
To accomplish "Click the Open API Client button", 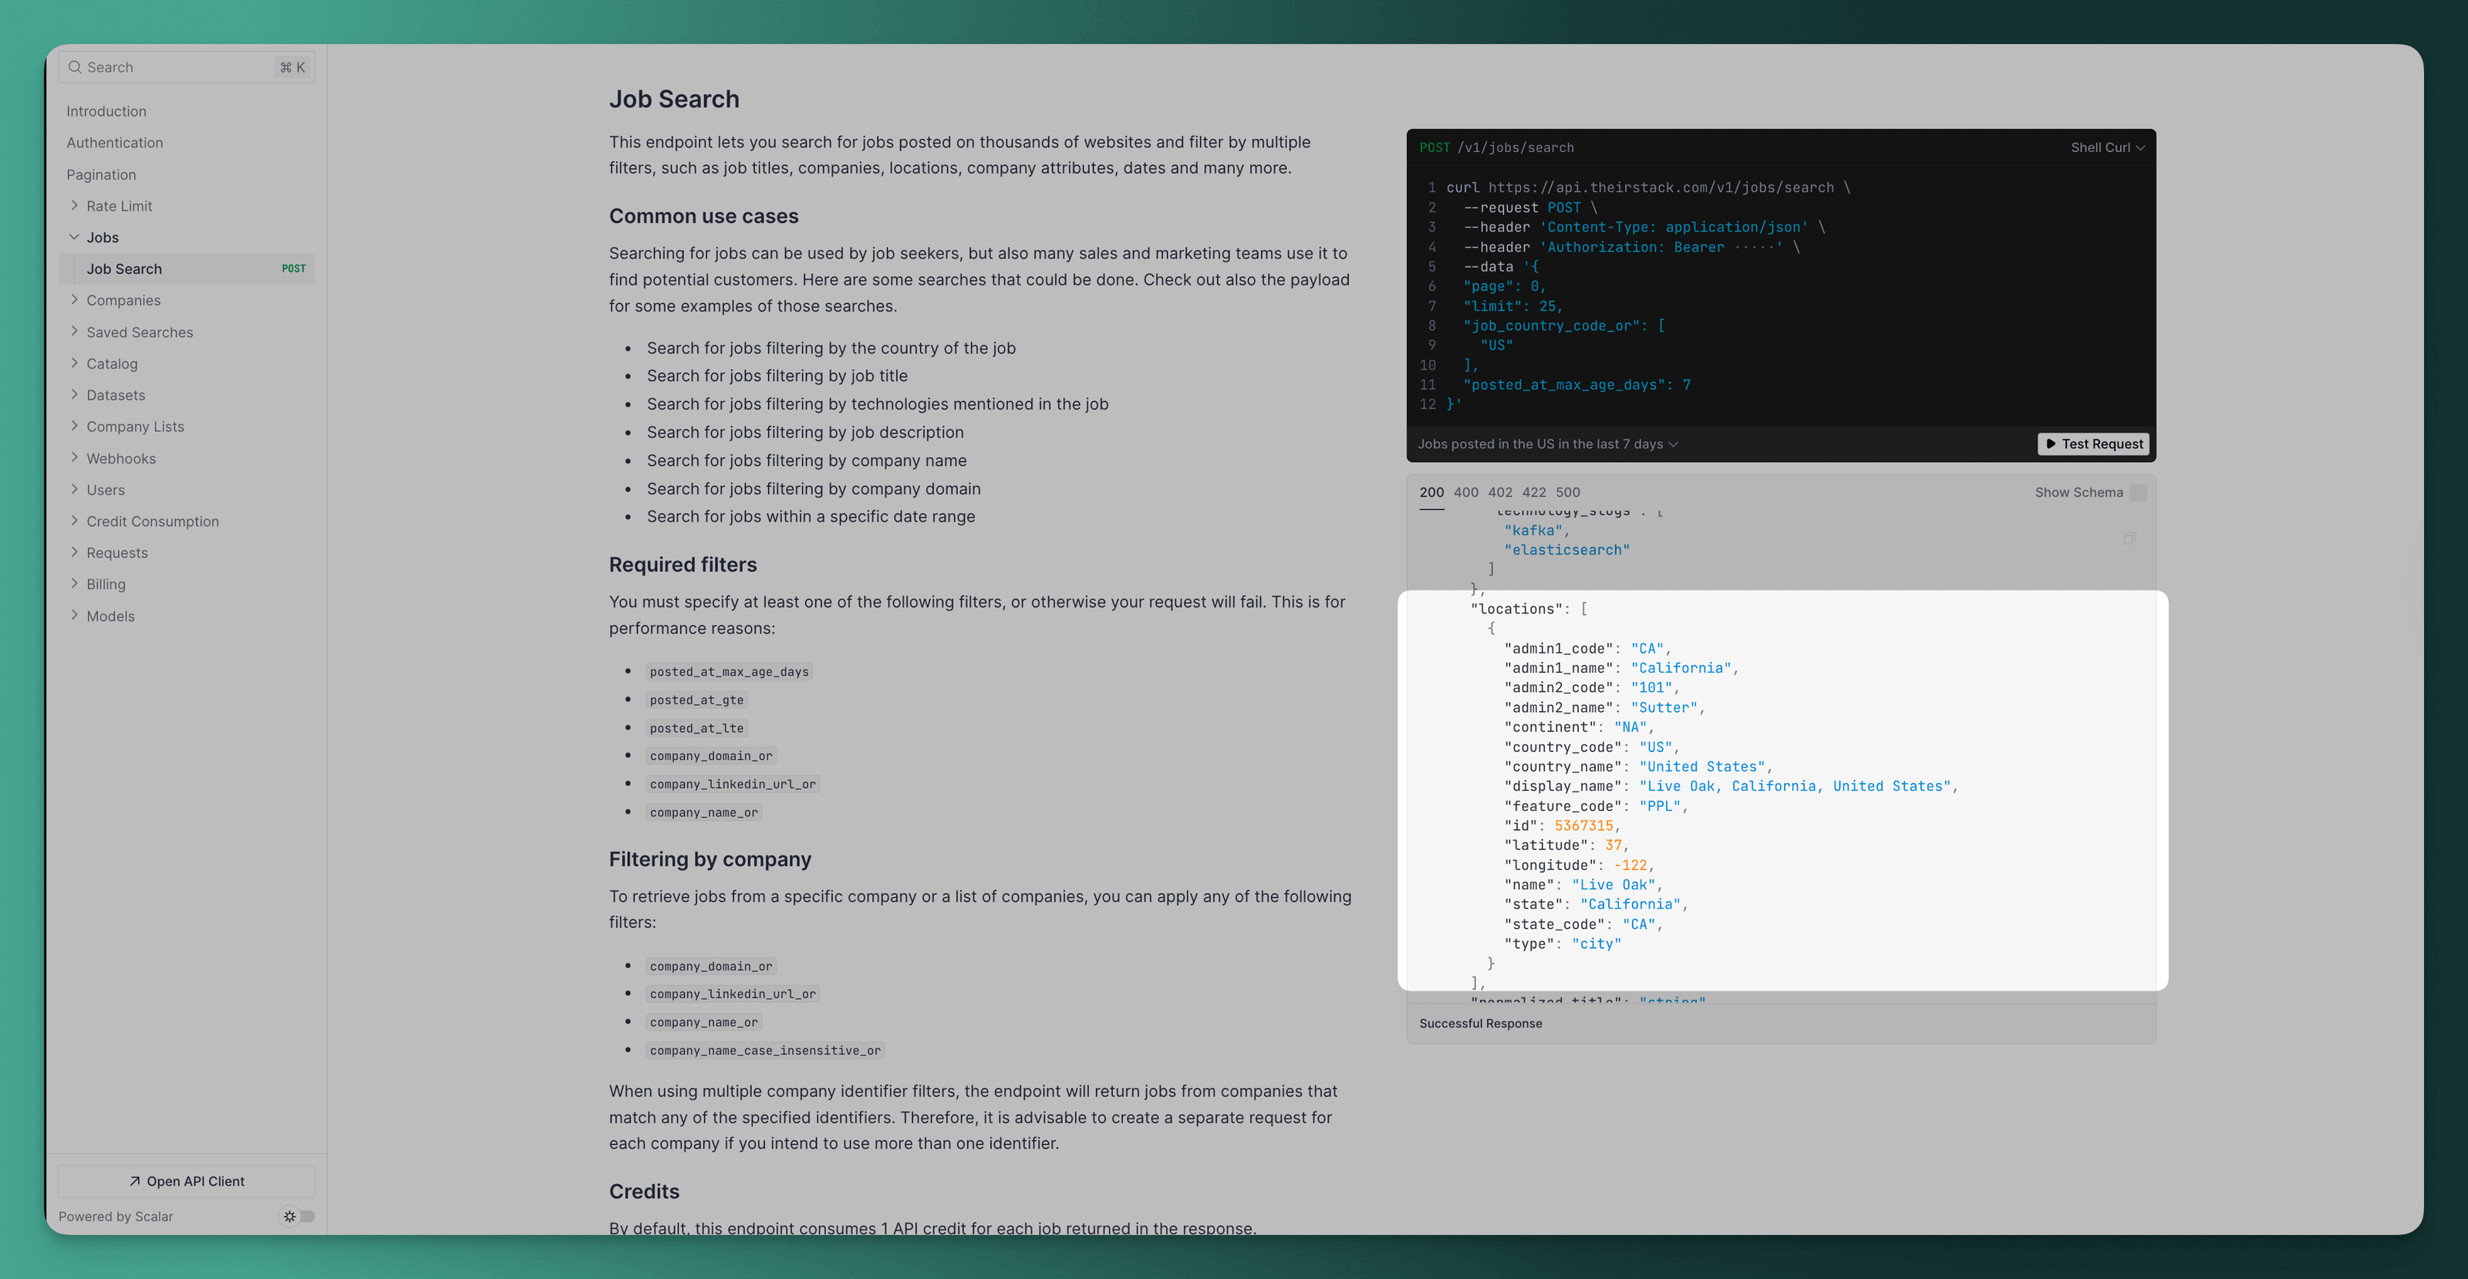I will (x=187, y=1181).
